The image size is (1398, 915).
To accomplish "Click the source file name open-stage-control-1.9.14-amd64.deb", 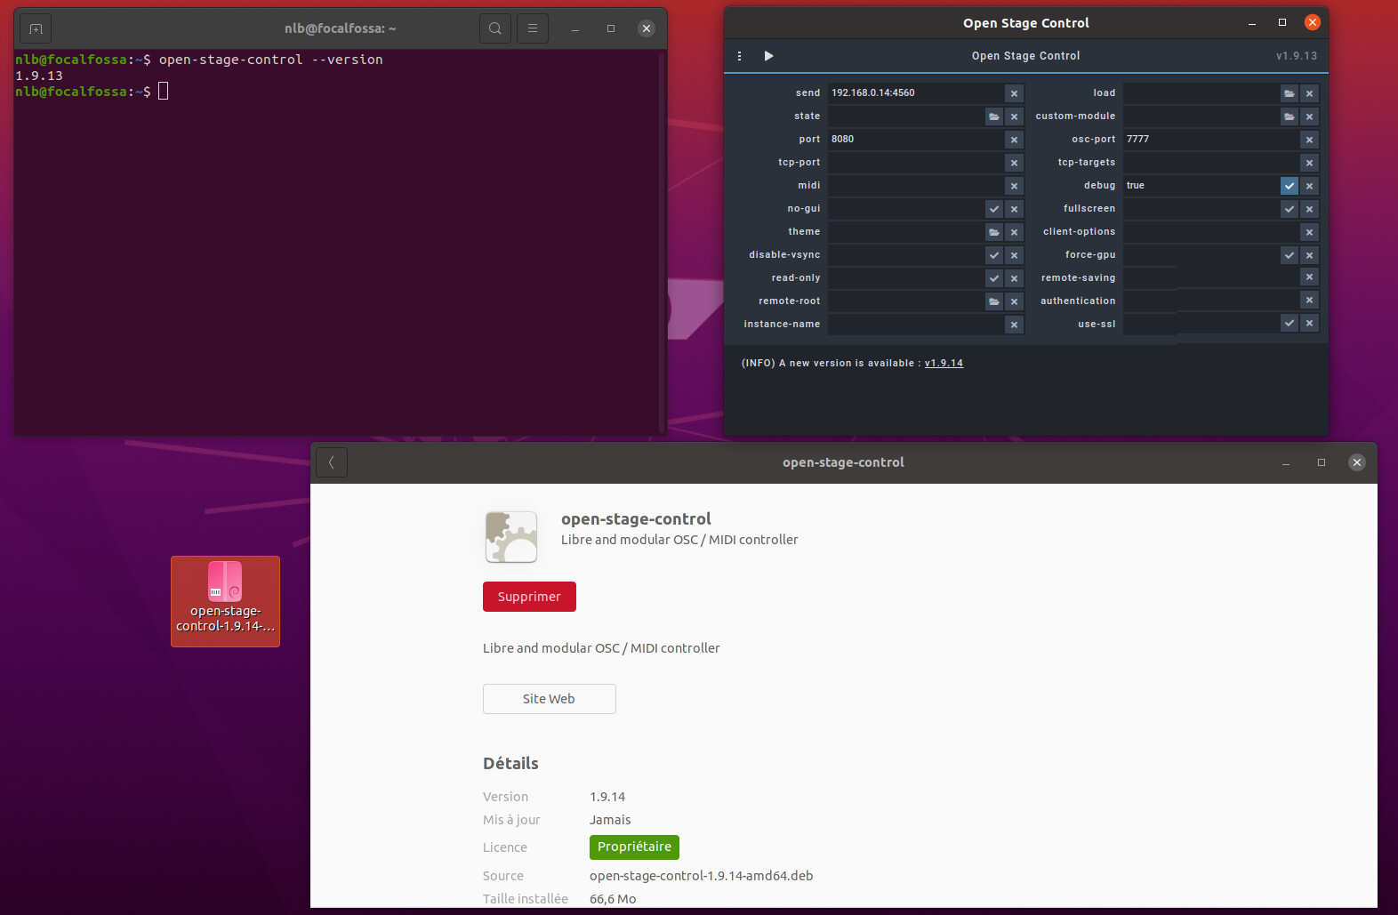I will click(x=701, y=876).
